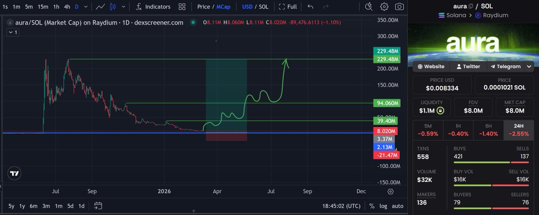The image size is (539, 215).
Task: Open the Indicators fx menu
Action: point(153,7)
